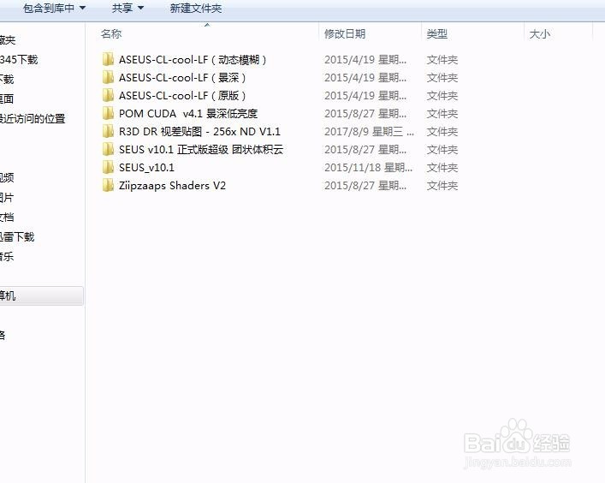605x483 pixels.
Task: Select folder name ASEUS-CL-cool-LF(动态模糊)
Action: (193, 60)
